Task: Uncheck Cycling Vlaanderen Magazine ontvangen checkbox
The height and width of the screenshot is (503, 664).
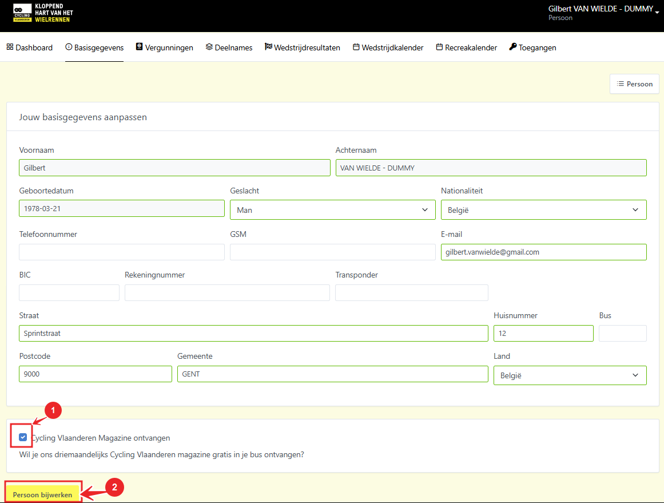Action: click(x=23, y=438)
